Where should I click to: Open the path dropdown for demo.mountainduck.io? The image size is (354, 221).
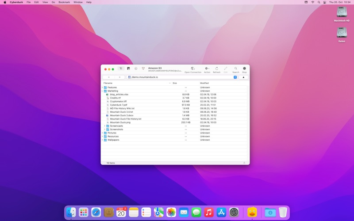(235, 77)
